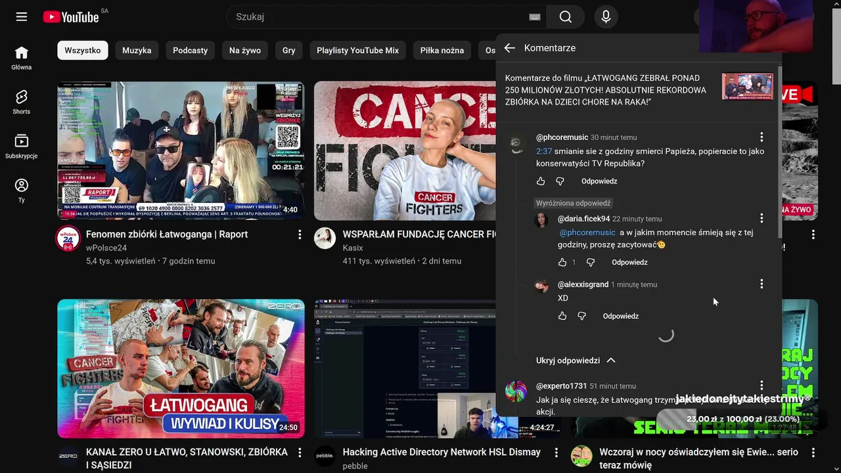The height and width of the screenshot is (473, 841).
Task: Open Kasix channel name link
Action: tap(353, 248)
